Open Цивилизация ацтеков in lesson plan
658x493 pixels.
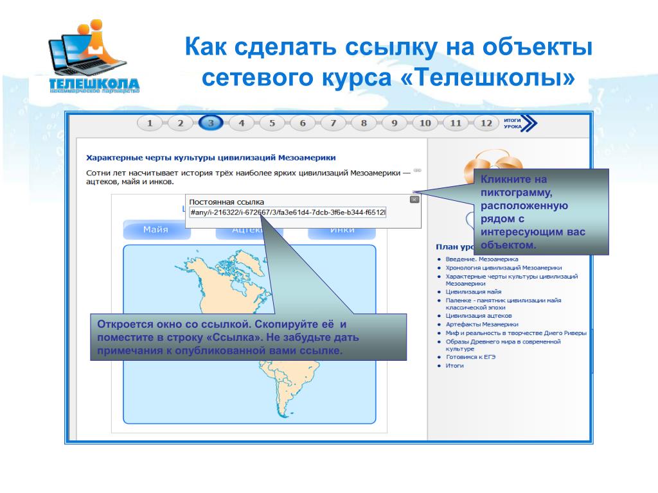(x=478, y=316)
